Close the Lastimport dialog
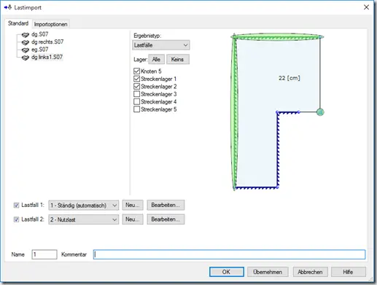The image size is (377, 285). 366,7
